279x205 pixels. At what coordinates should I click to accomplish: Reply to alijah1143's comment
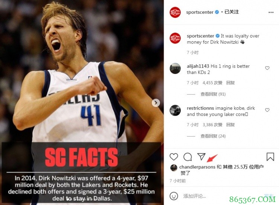pyautogui.click(x=230, y=83)
